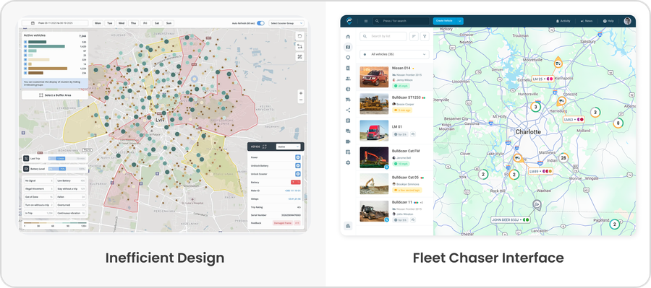Toggle the Active vehicles checkbox with value 234
Screen dimensions: 651x288
25,73
